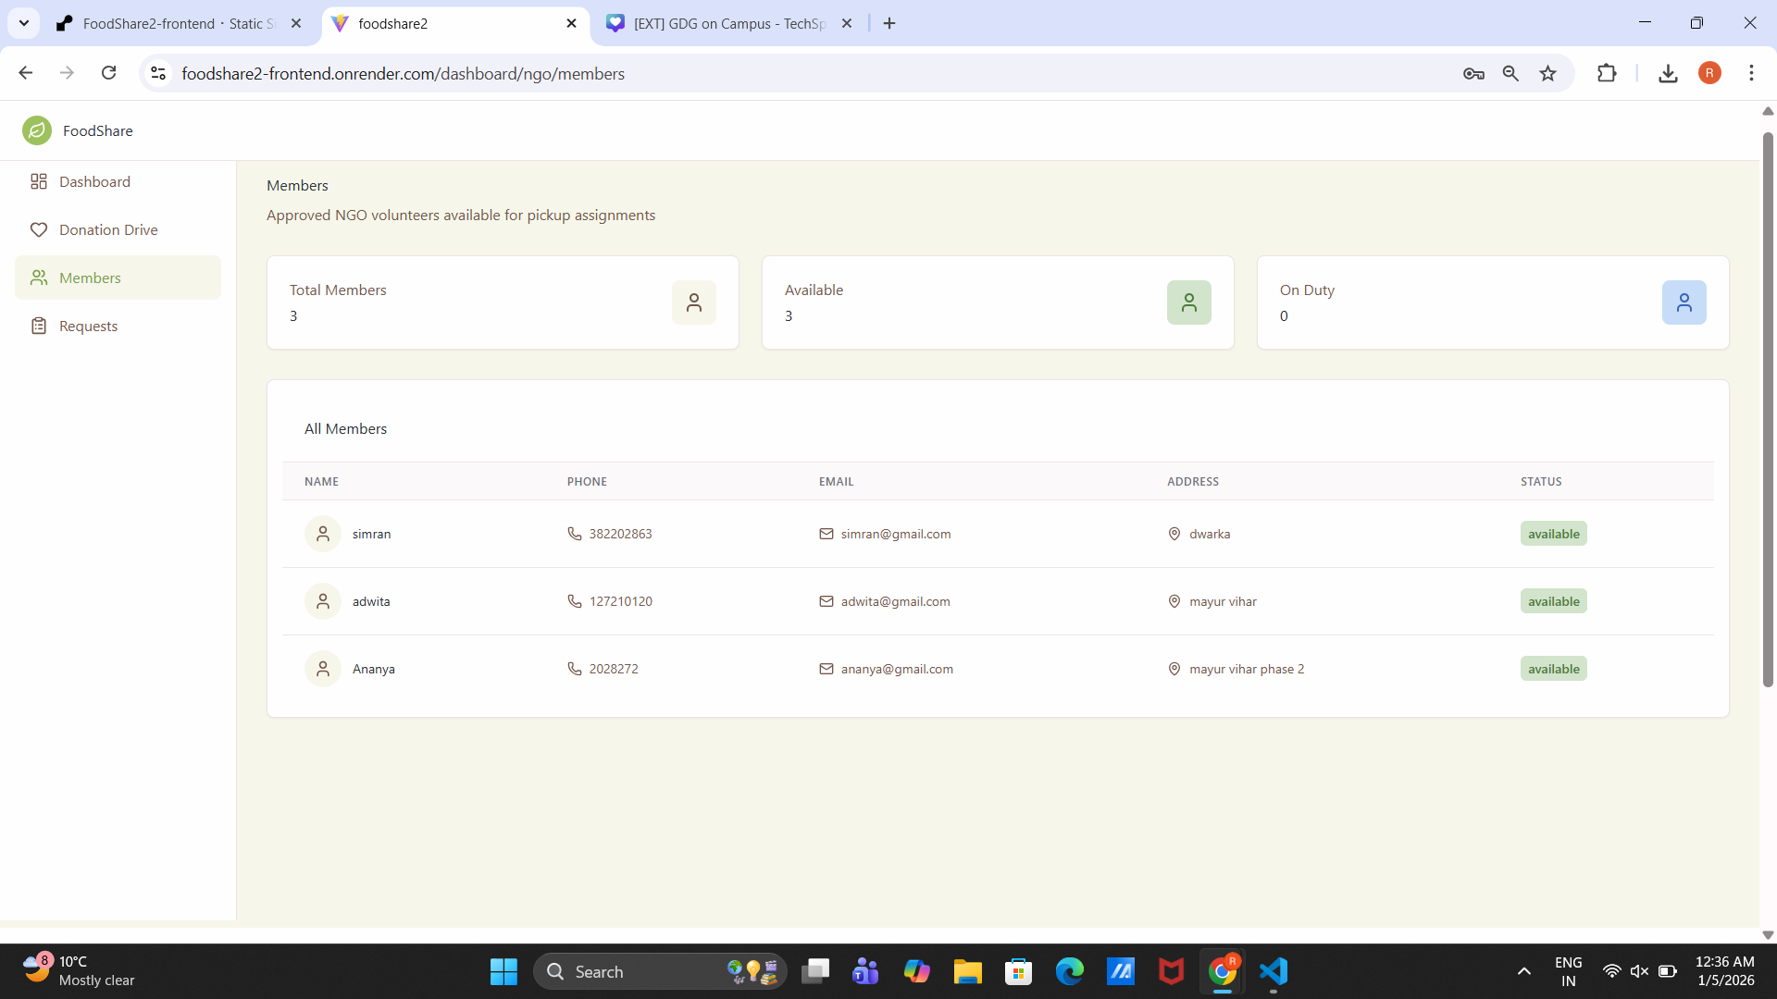Screen dimensions: 1777x999
Task: Click the FoodShare leaf logo icon
Action: [37, 130]
